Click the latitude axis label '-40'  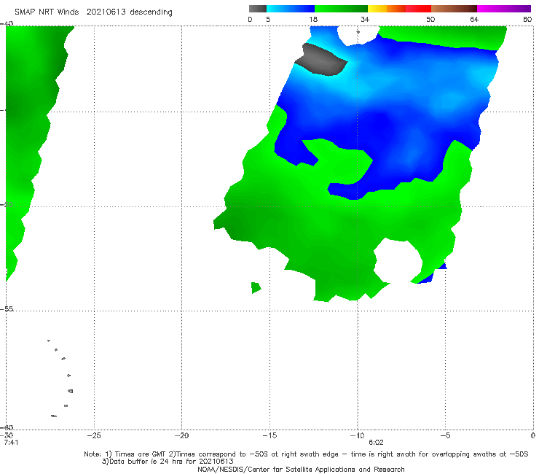(7, 24)
